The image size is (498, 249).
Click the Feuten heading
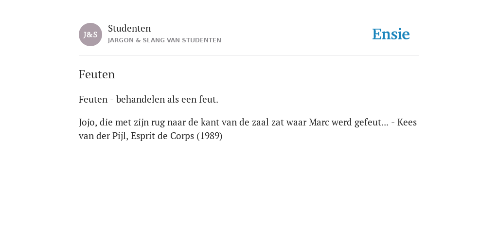pos(97,74)
